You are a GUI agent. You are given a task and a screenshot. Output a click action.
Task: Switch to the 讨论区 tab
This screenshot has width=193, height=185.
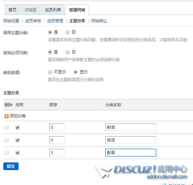click(x=31, y=10)
